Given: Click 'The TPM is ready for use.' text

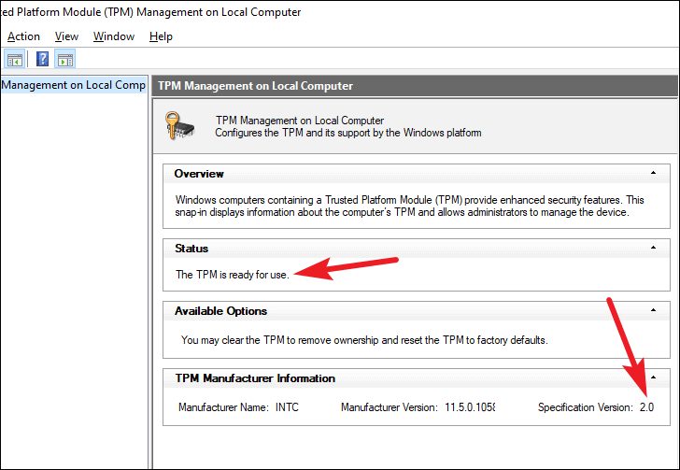Looking at the screenshot, I should (x=233, y=275).
